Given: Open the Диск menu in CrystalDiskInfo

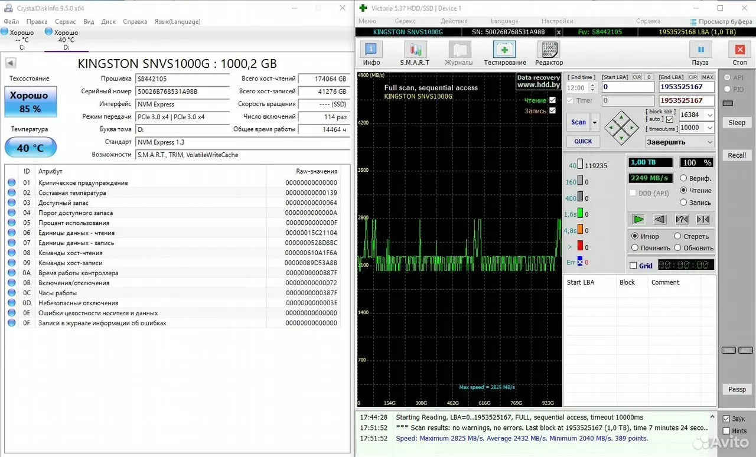Looking at the screenshot, I should pos(109,21).
